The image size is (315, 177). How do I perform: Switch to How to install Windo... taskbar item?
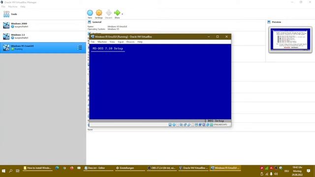coord(37,168)
